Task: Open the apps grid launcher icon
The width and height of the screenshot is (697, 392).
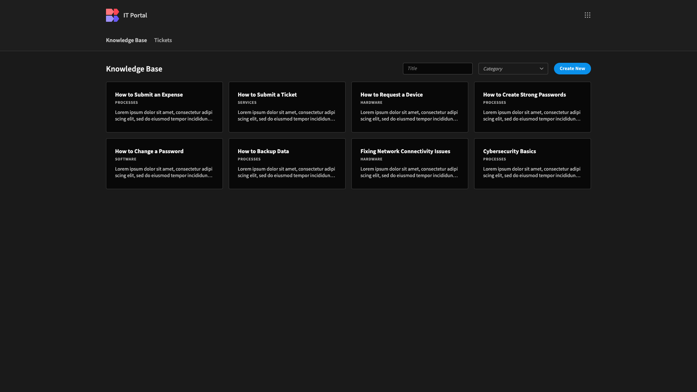Action: pyautogui.click(x=587, y=15)
